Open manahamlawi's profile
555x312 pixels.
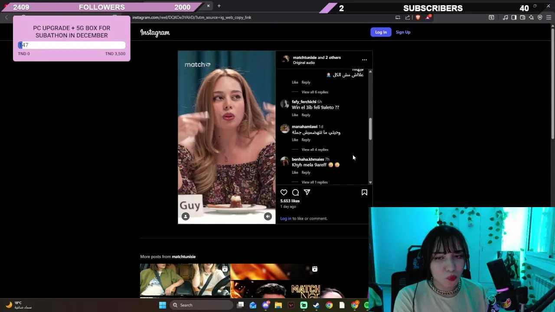pos(304,127)
